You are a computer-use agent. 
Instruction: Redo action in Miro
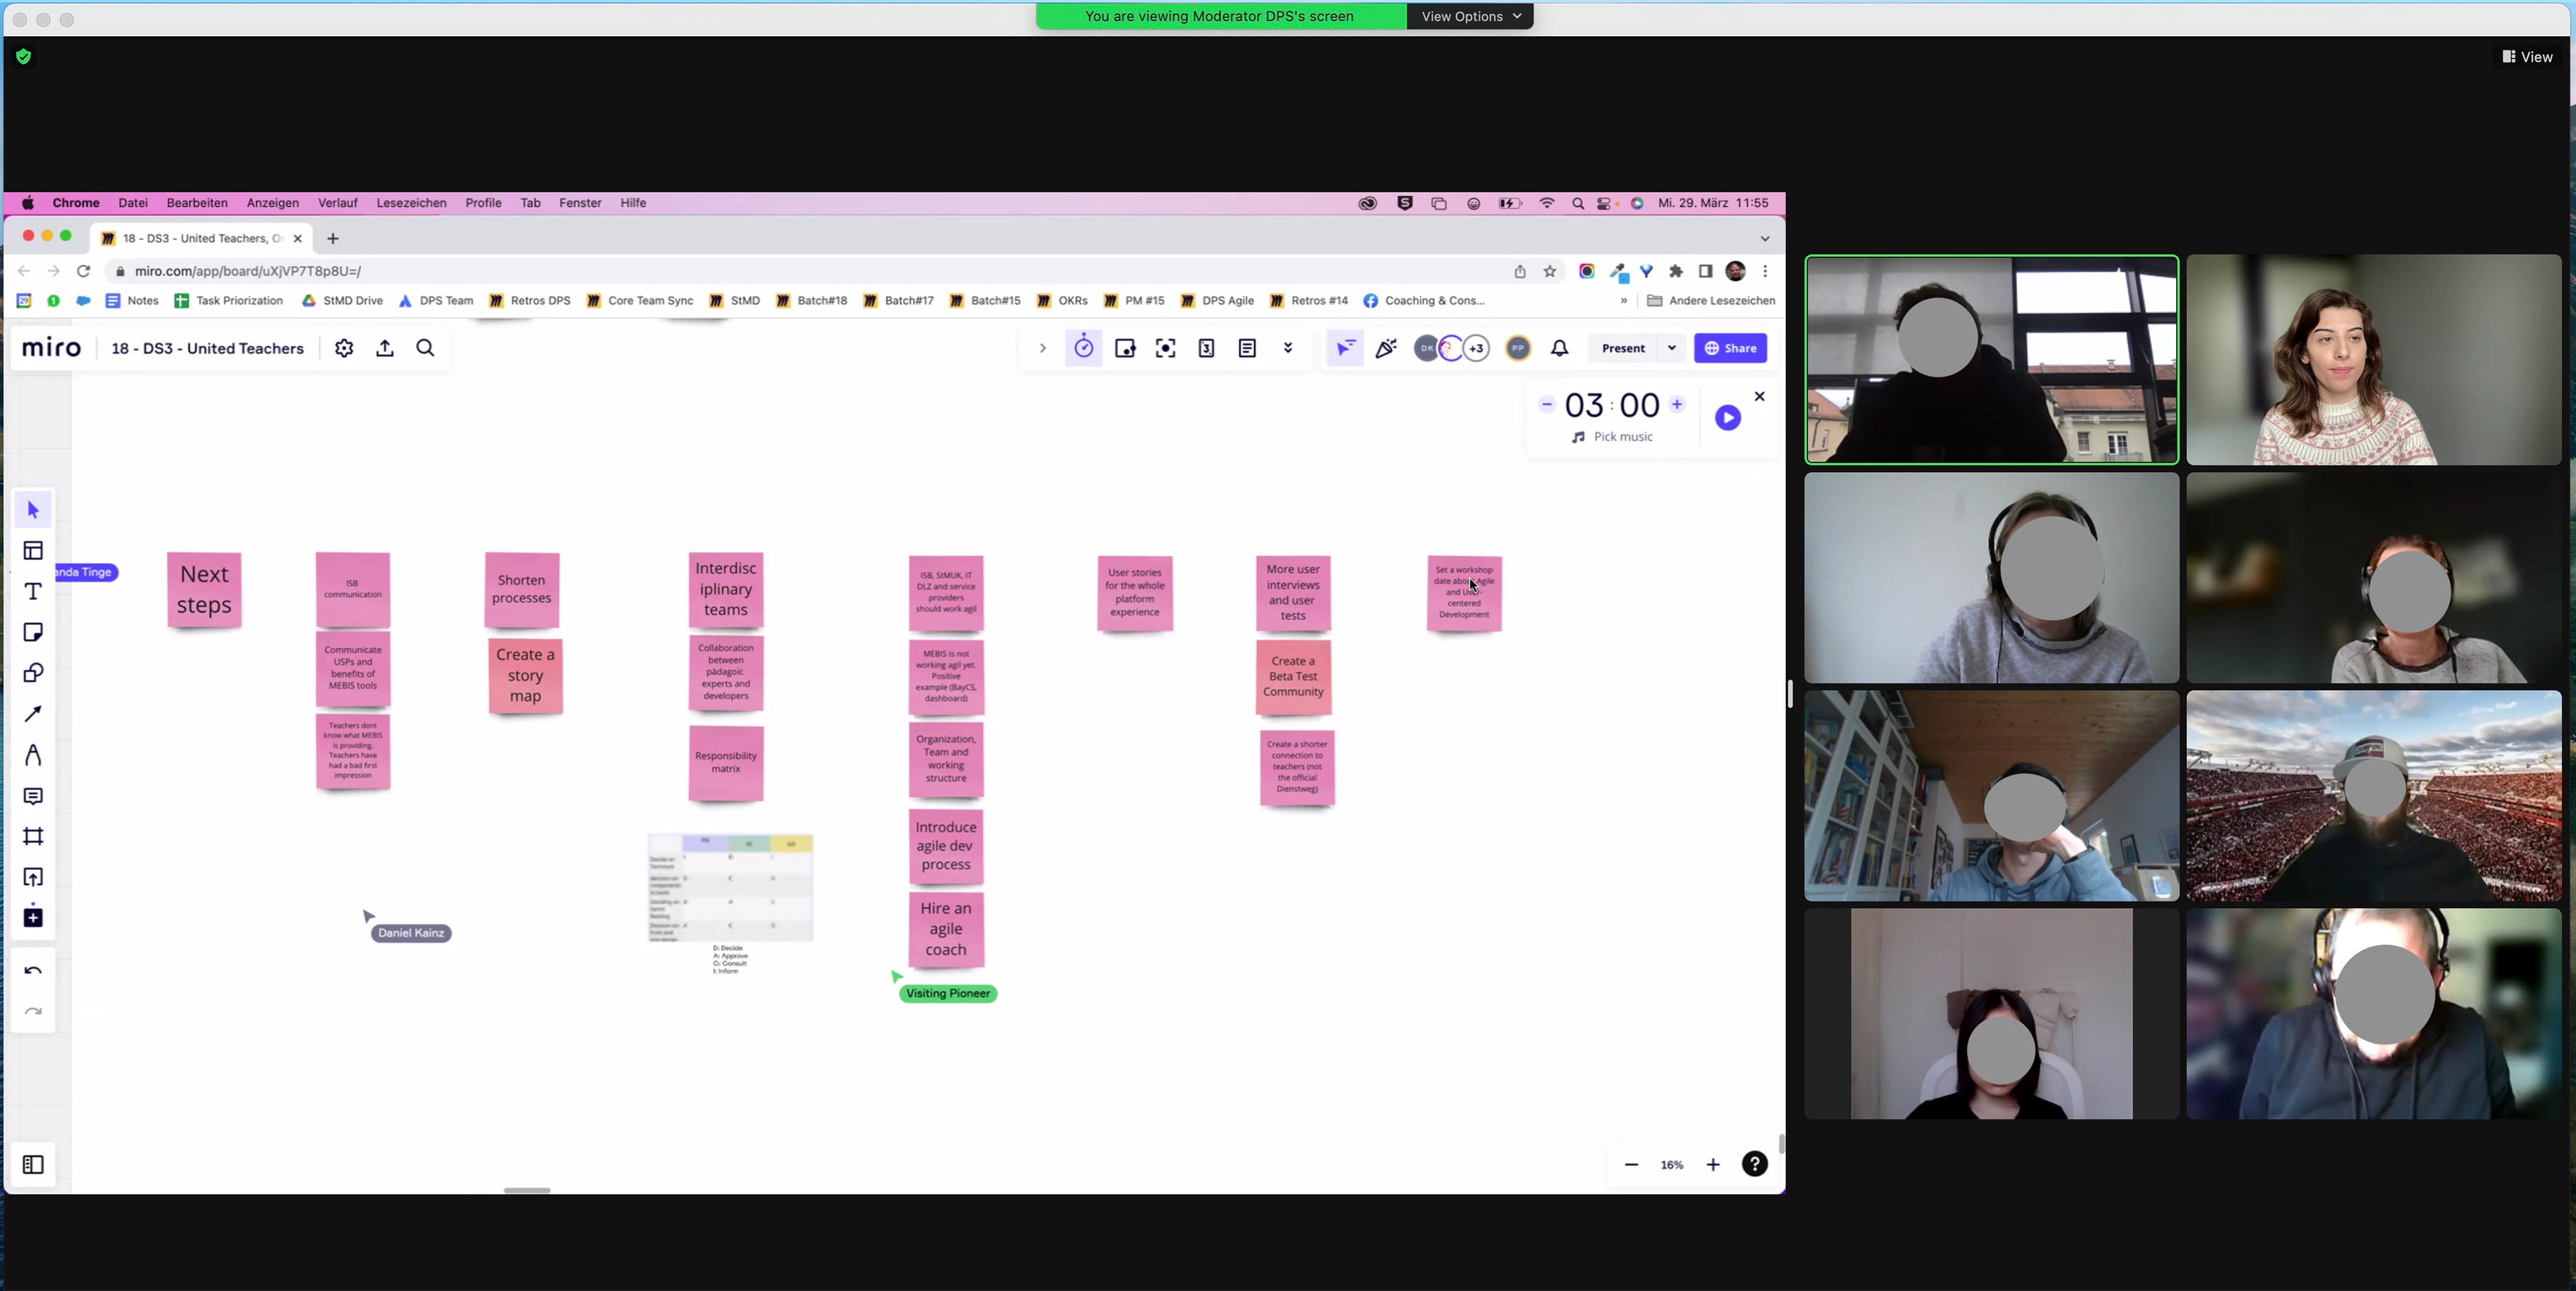(x=33, y=1012)
